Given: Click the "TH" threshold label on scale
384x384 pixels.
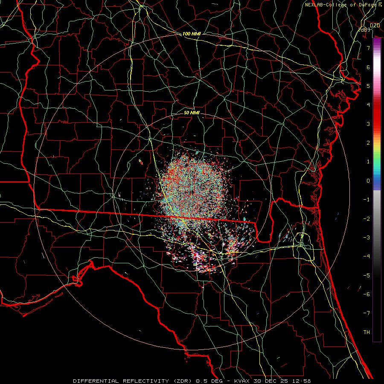Looking at the screenshot, I should click(x=367, y=332).
